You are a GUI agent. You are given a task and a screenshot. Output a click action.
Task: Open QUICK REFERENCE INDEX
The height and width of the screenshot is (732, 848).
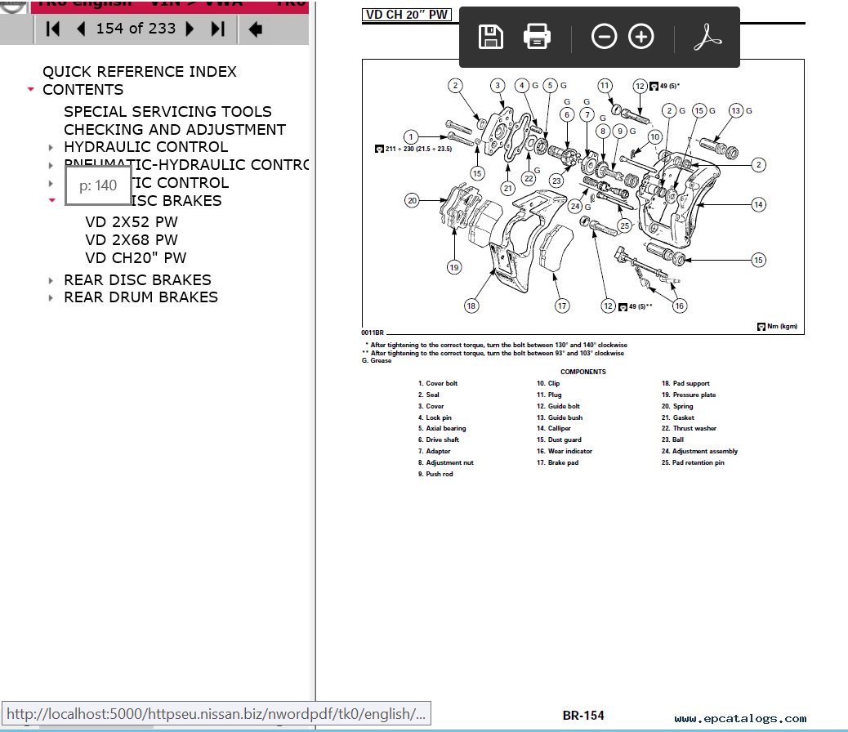140,71
